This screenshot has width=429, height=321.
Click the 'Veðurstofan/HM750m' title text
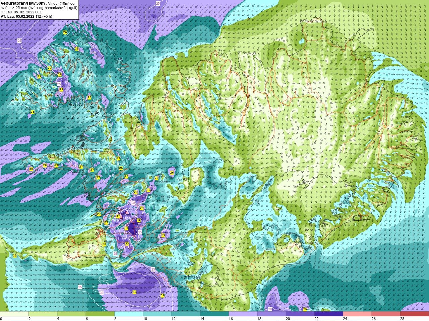23,3
